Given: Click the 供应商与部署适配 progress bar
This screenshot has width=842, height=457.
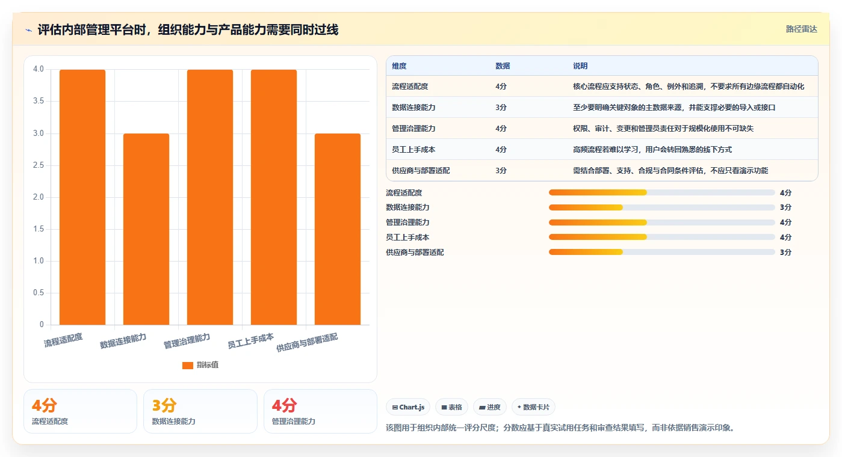Looking at the screenshot, I should (x=662, y=253).
